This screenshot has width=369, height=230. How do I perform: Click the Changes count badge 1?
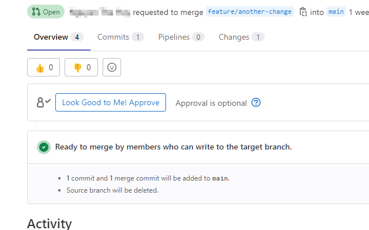pyautogui.click(x=258, y=37)
